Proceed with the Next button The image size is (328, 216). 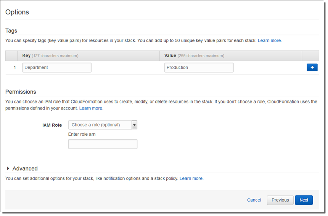pyautogui.click(x=304, y=200)
